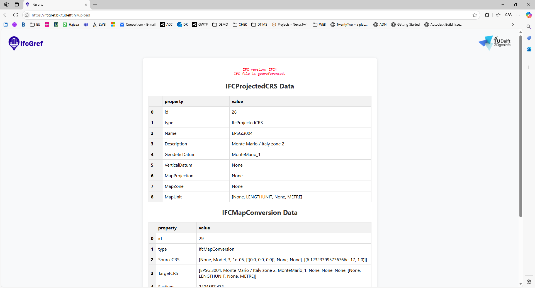The width and height of the screenshot is (535, 288).
Task: Open Consortium - E-mail bookmark
Action: point(138,25)
